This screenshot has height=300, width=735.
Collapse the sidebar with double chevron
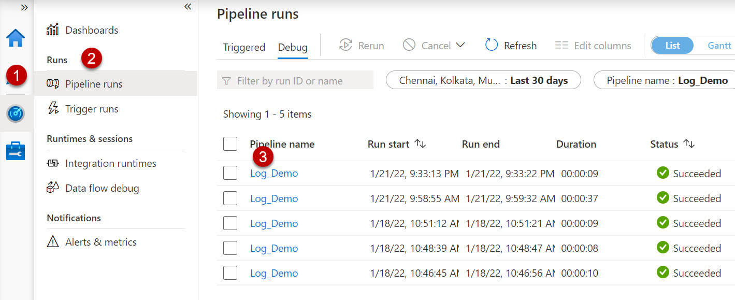point(188,7)
